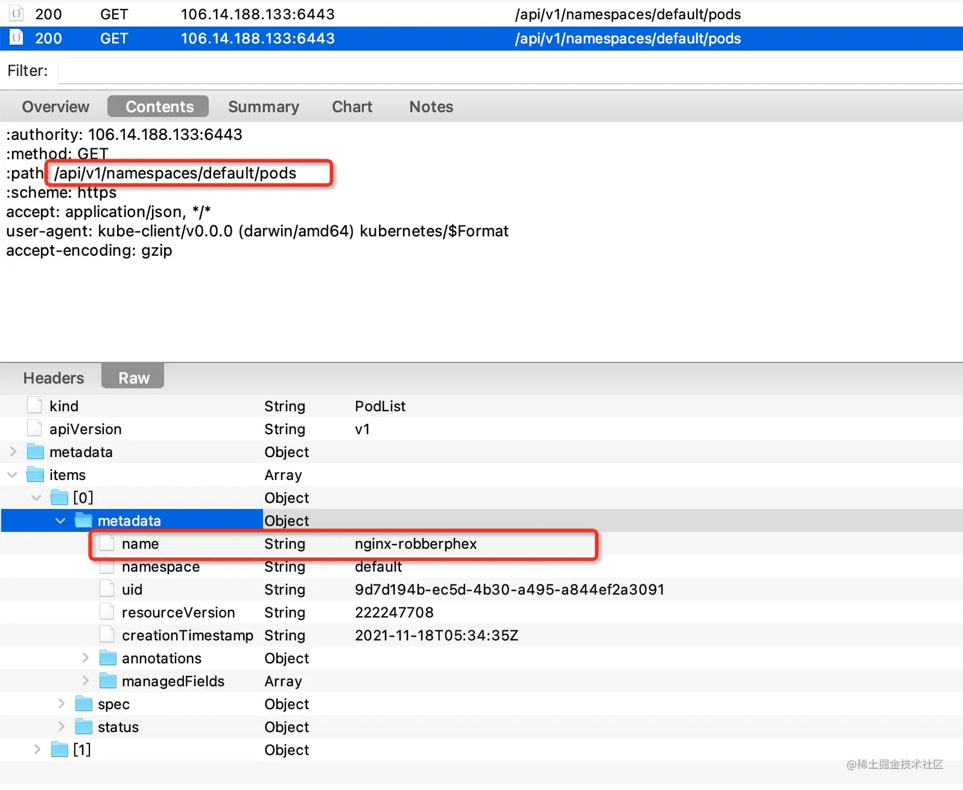
Task: Click the accept-encoding: gzip line
Action: [x=89, y=250]
